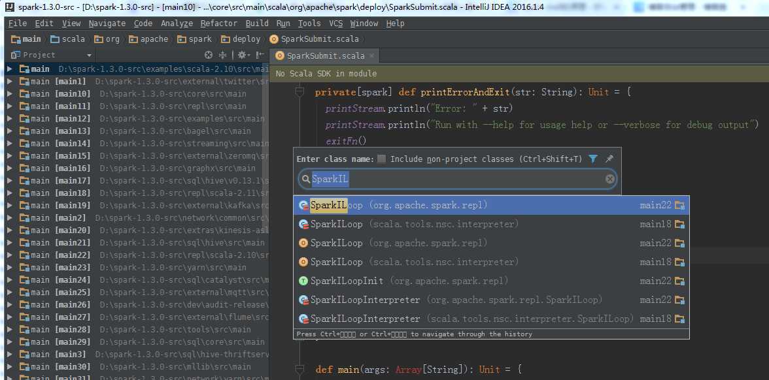Select SparkILoopInit (org.apache.spark.repl) result
Viewport: 769px width, 380px height.
pyautogui.click(x=492, y=281)
